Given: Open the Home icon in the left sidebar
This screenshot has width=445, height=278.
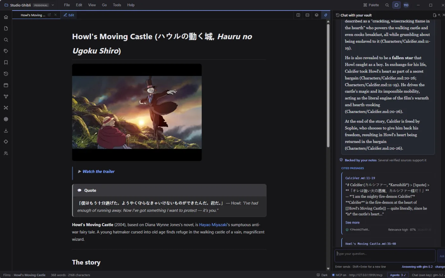Looking at the screenshot, I should coord(6,17).
